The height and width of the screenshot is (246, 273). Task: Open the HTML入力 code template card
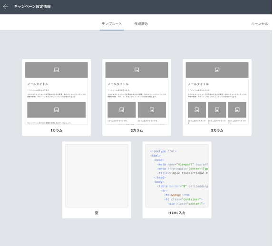177,180
